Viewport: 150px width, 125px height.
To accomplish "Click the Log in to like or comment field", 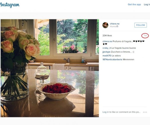I will (x=121, y=112).
